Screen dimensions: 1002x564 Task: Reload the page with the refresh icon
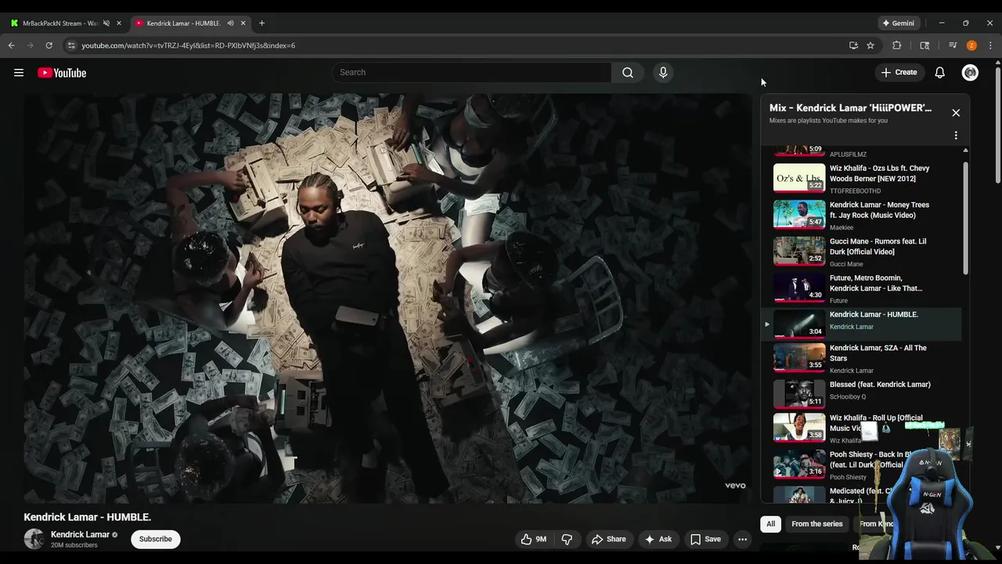point(49,45)
